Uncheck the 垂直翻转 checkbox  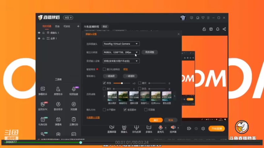(125, 110)
